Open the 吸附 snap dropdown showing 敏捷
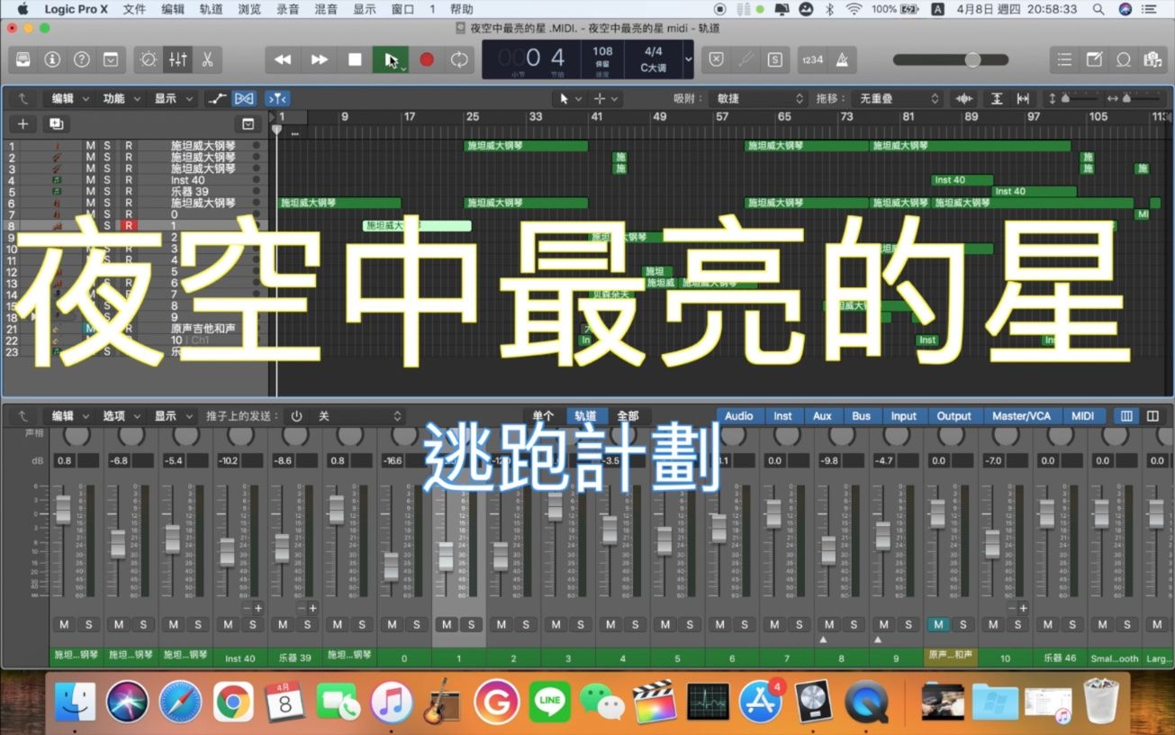 coord(758,98)
